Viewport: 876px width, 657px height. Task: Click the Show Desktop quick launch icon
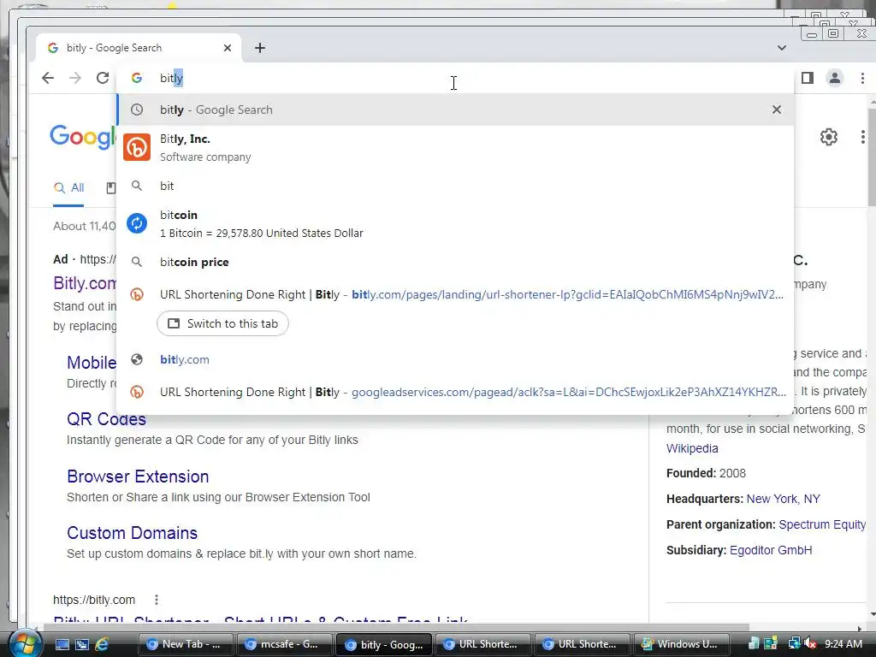coord(62,644)
